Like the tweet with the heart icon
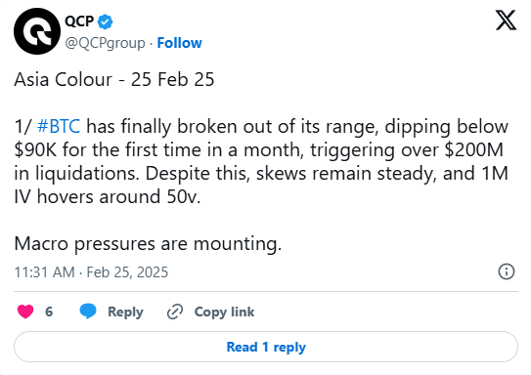The width and height of the screenshot is (531, 375). point(25,312)
